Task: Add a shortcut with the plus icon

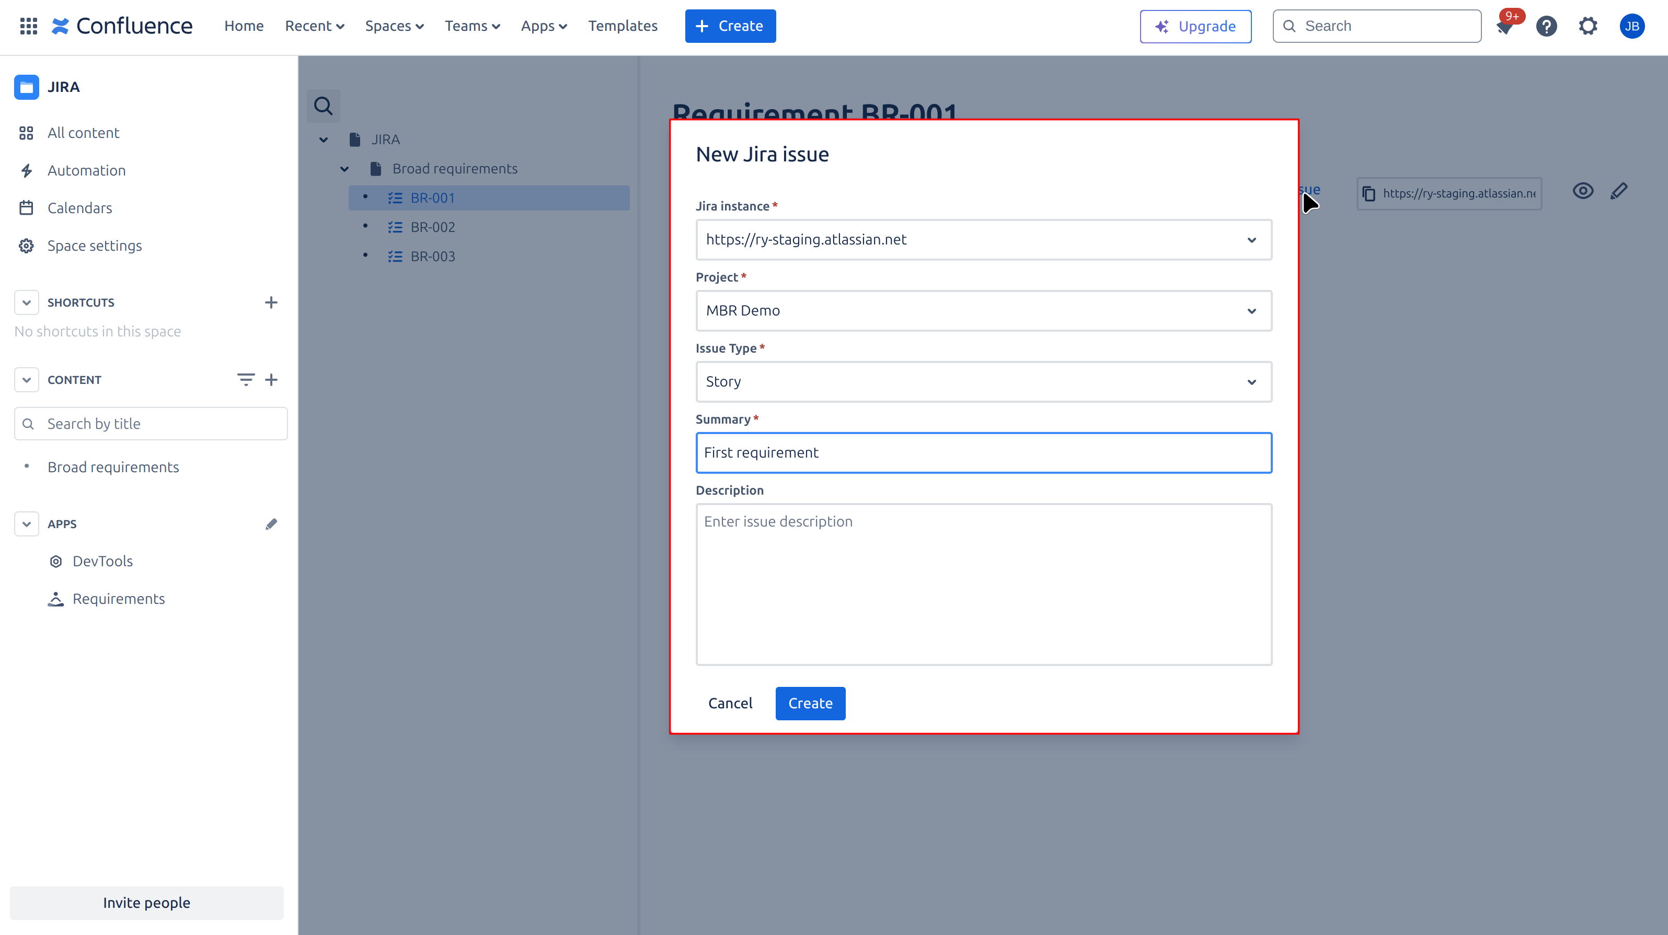Action: coord(271,302)
